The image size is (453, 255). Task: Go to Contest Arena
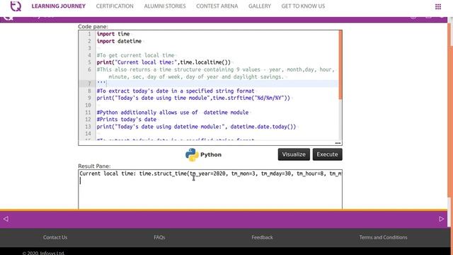coord(217,6)
